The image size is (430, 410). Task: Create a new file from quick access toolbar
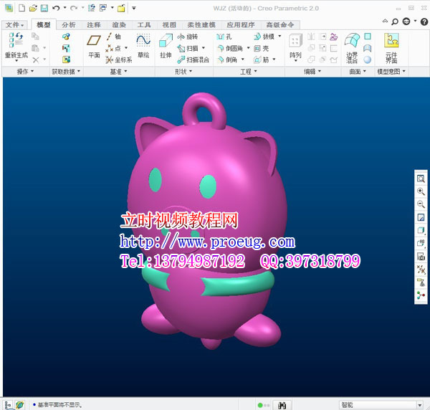(x=21, y=8)
